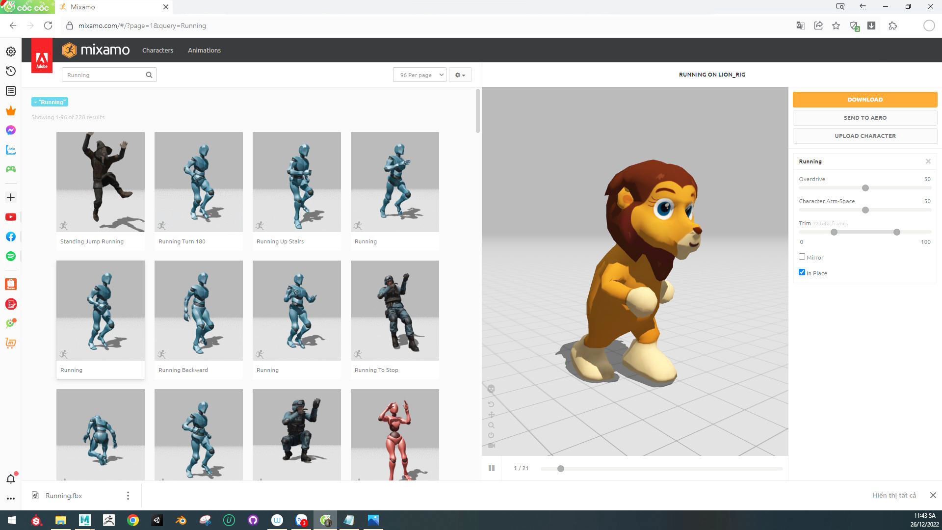Click the Character Arm-Space slider handle

click(865, 210)
